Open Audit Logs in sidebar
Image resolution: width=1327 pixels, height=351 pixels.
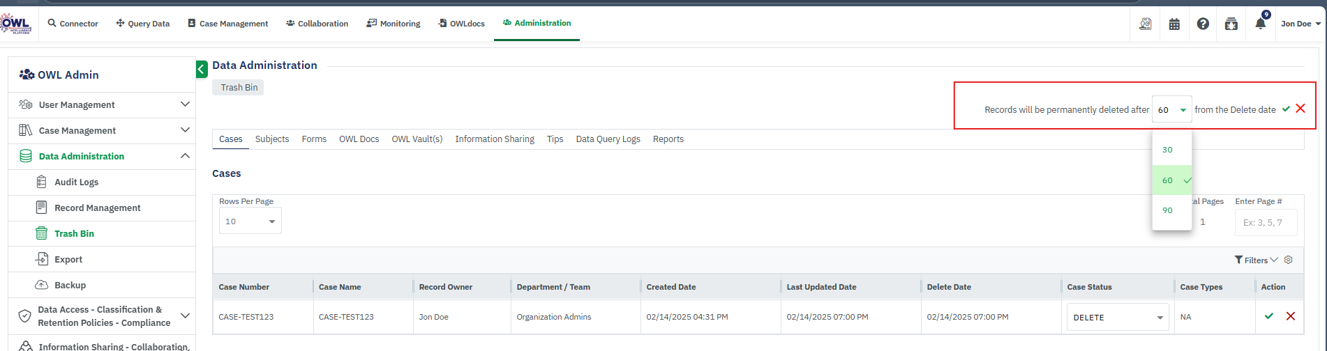76,182
